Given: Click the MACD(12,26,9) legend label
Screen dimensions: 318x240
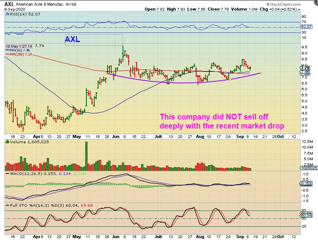Looking at the screenshot, I should 26,174.
